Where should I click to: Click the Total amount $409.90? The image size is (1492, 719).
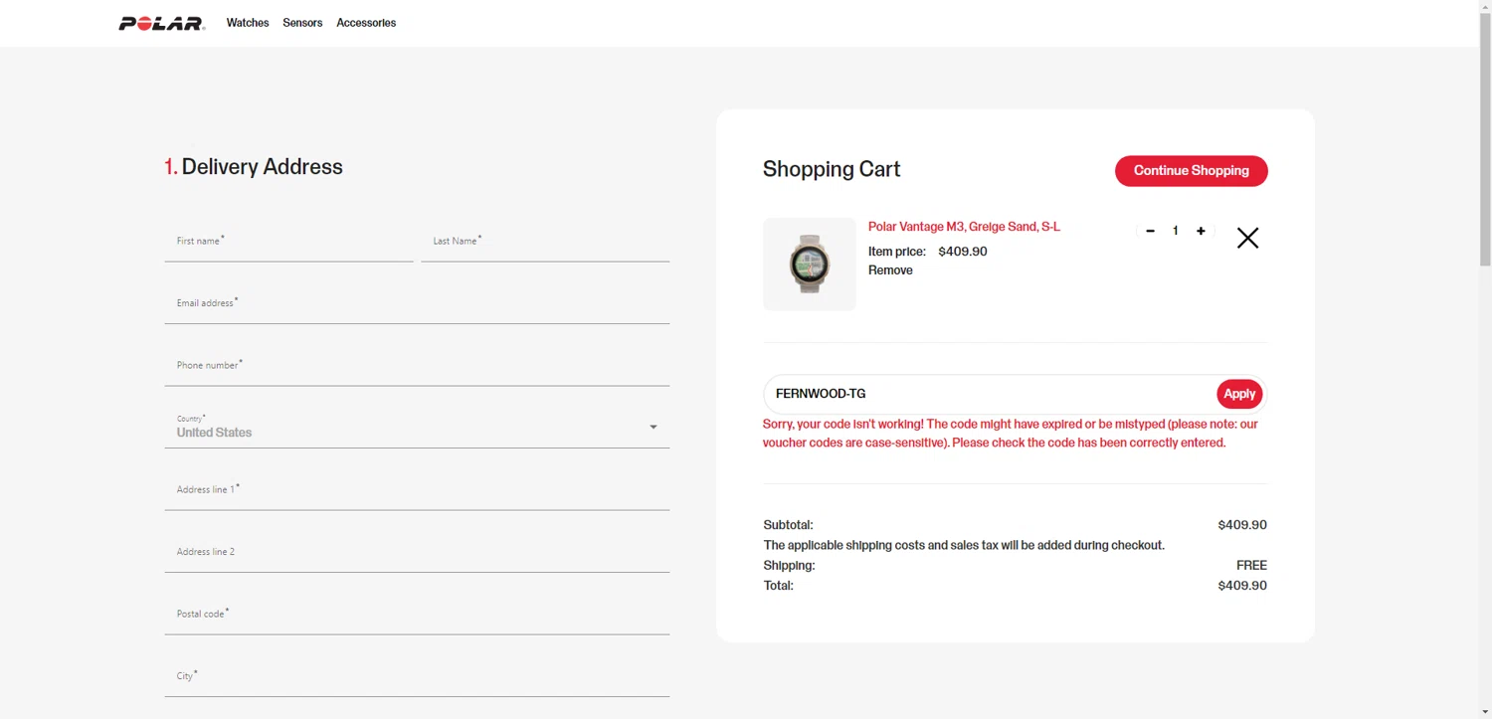[1242, 586]
